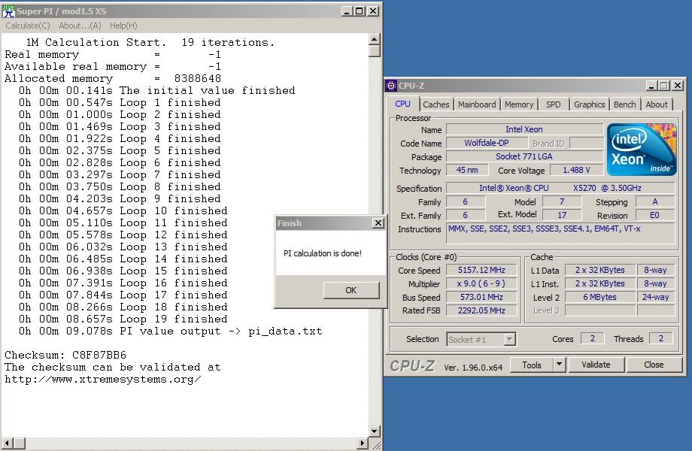
Task: Minimize the CPU-Z window
Action: (x=651, y=86)
